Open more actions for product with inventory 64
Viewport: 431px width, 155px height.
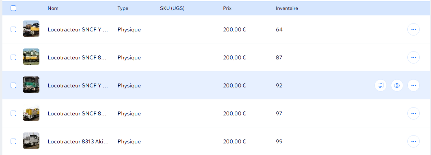click(x=413, y=29)
